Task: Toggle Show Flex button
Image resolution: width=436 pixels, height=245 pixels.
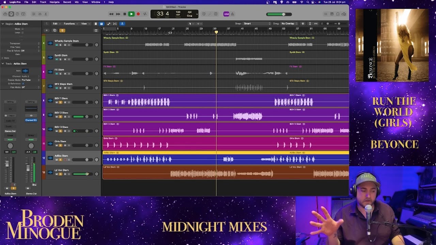Action: pos(115,24)
